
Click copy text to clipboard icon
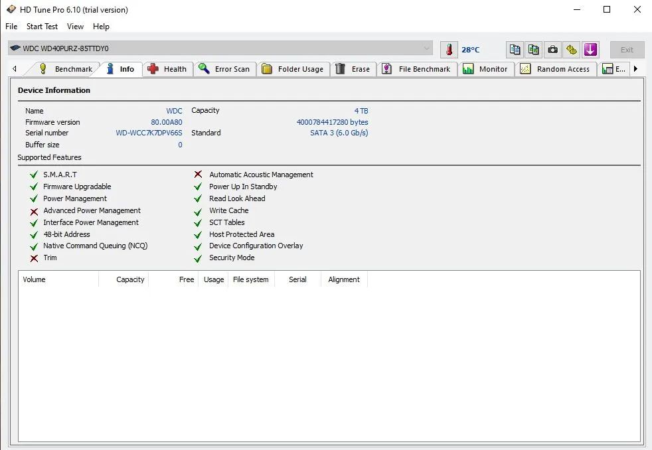point(515,49)
